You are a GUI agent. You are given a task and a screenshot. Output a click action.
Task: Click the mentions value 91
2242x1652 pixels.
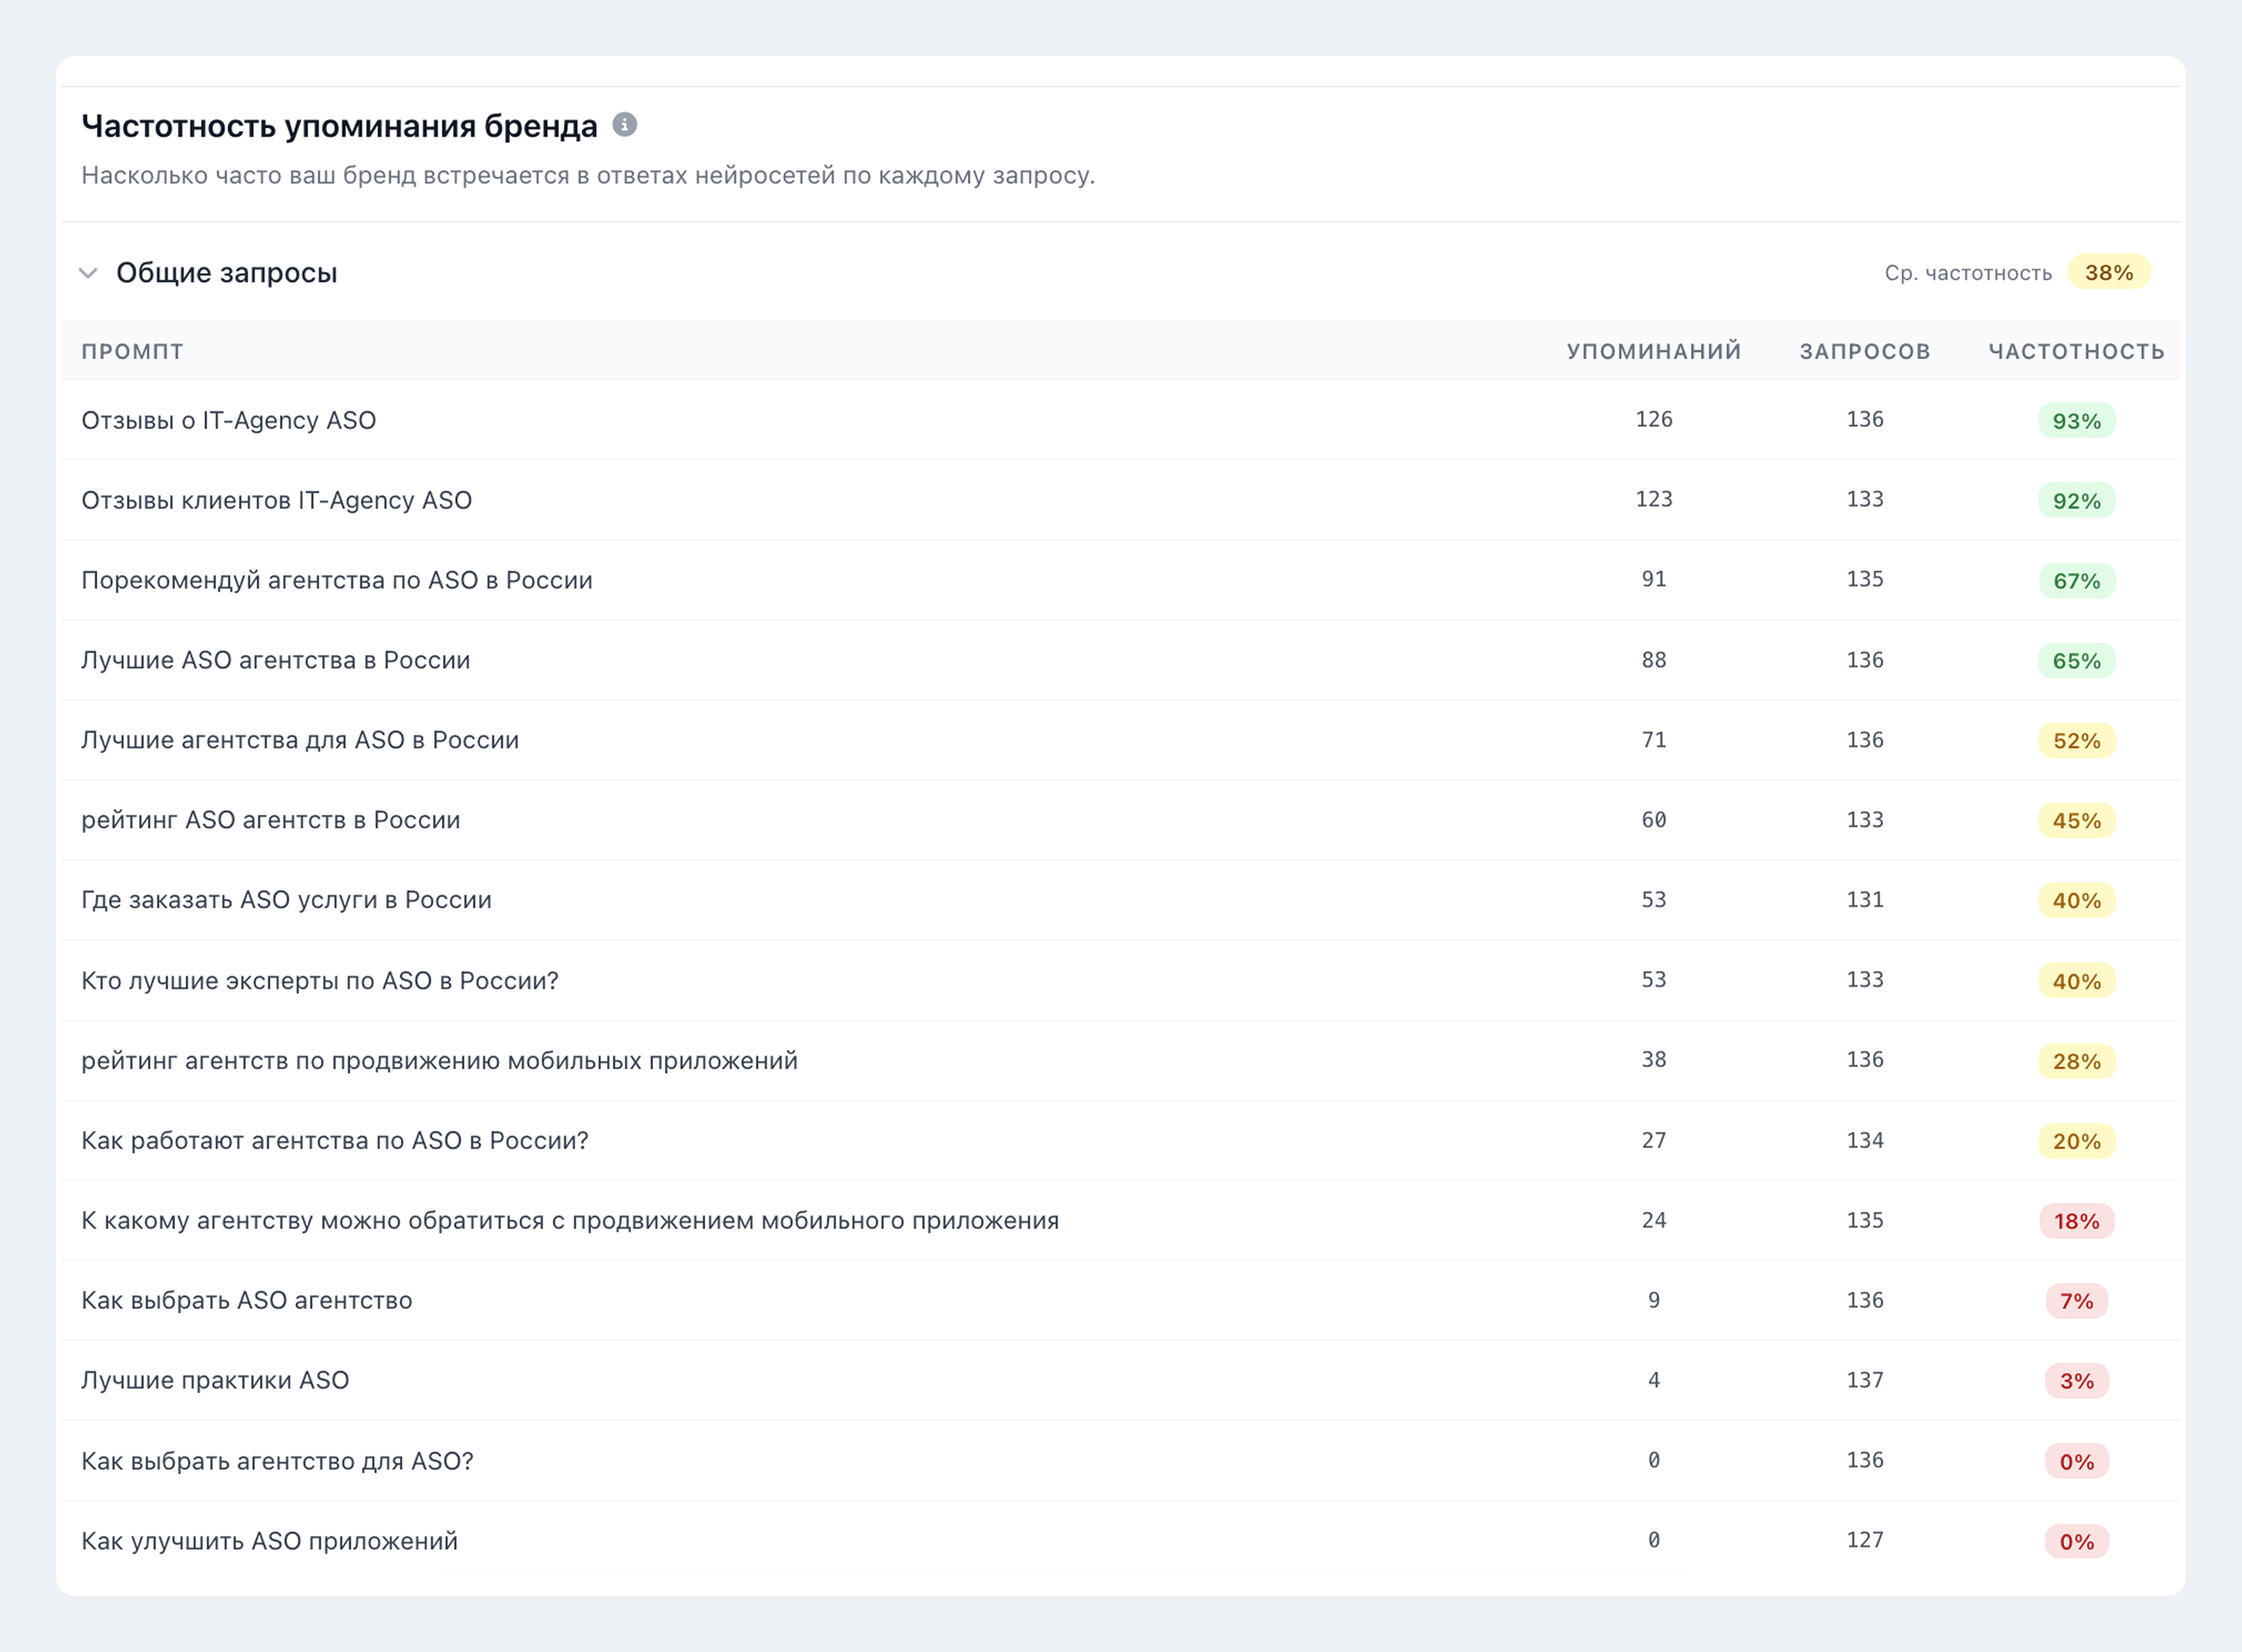[x=1653, y=579]
